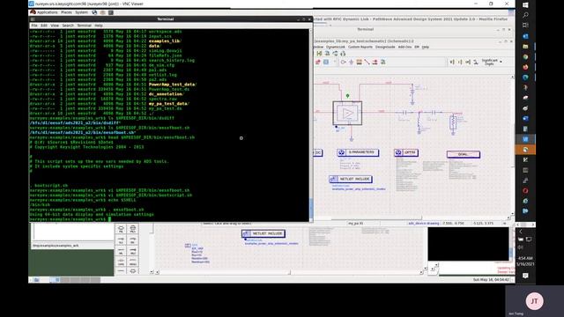
Task: Open Task View in the Windows taskbar
Action: [525, 26]
